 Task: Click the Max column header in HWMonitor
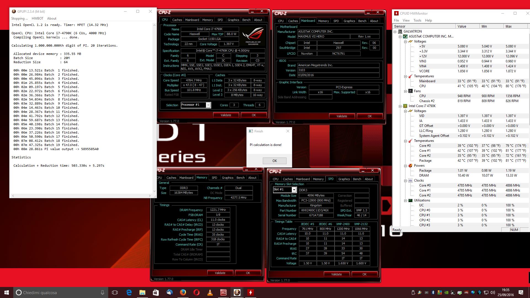(515, 26)
